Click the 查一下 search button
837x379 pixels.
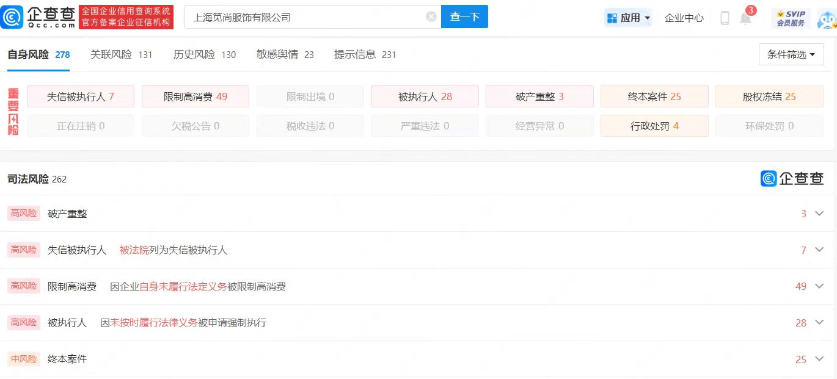tap(464, 17)
